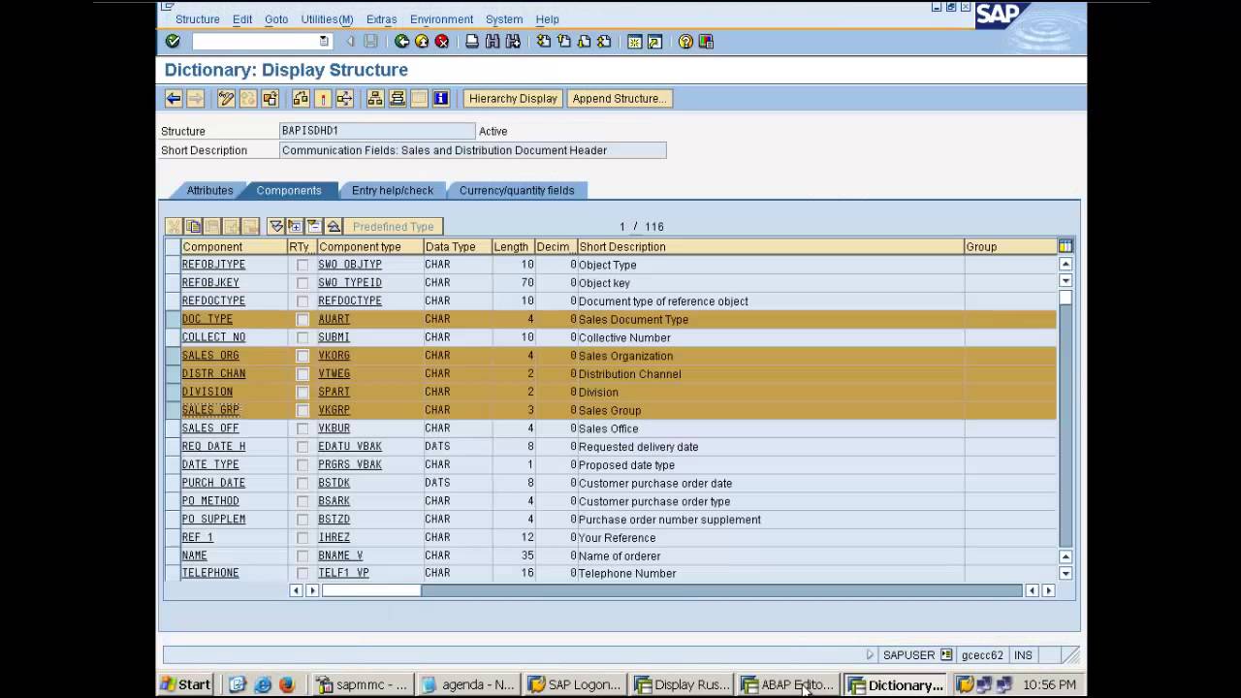Screen dimensions: 1241x698
Task: Open the Utilities(M) menu
Action: pyautogui.click(x=327, y=19)
